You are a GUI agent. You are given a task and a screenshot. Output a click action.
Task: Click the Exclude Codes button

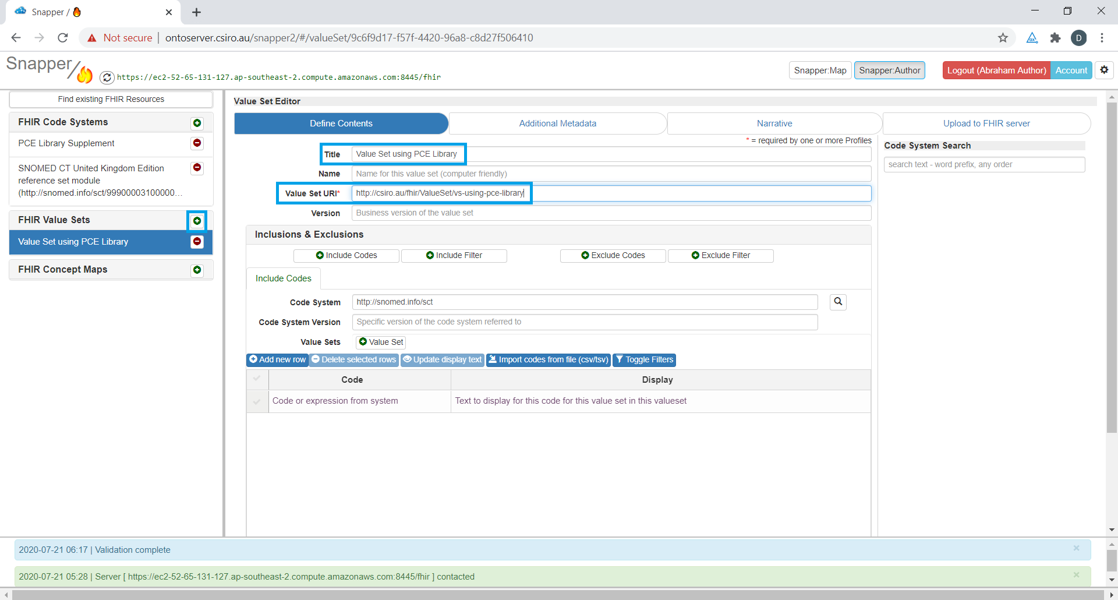click(x=613, y=256)
